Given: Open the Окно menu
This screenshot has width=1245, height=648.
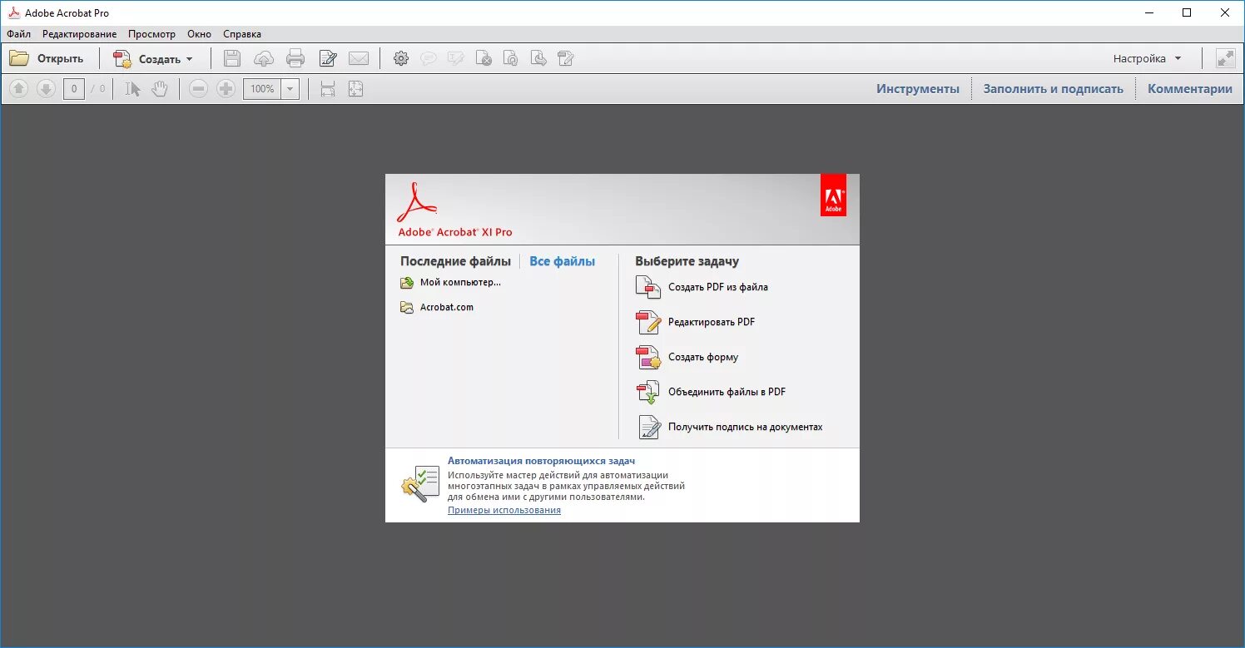Looking at the screenshot, I should pyautogui.click(x=200, y=34).
